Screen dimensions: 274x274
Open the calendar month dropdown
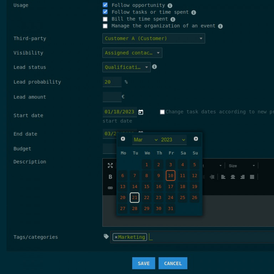146,140
